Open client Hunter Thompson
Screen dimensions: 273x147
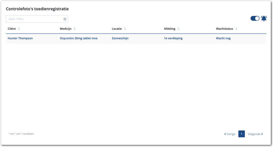point(20,38)
